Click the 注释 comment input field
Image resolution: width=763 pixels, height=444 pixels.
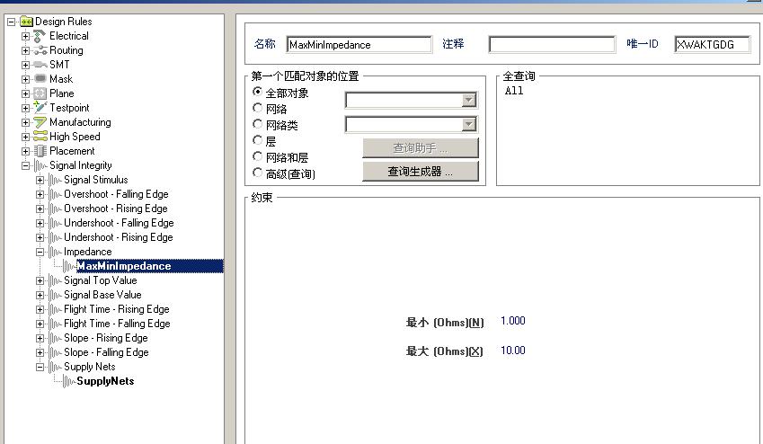[552, 45]
